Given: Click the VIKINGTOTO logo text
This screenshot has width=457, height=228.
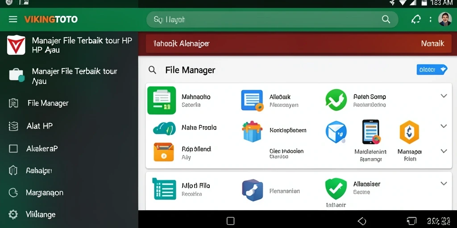Looking at the screenshot, I should pos(51,20).
